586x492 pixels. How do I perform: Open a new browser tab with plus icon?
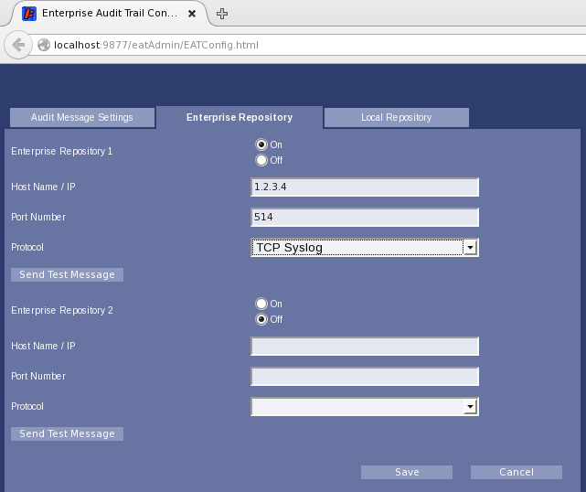[222, 14]
